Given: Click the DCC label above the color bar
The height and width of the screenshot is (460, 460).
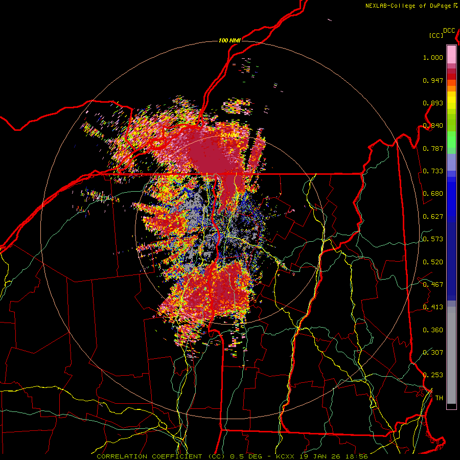Looking at the screenshot, I should tap(449, 31).
